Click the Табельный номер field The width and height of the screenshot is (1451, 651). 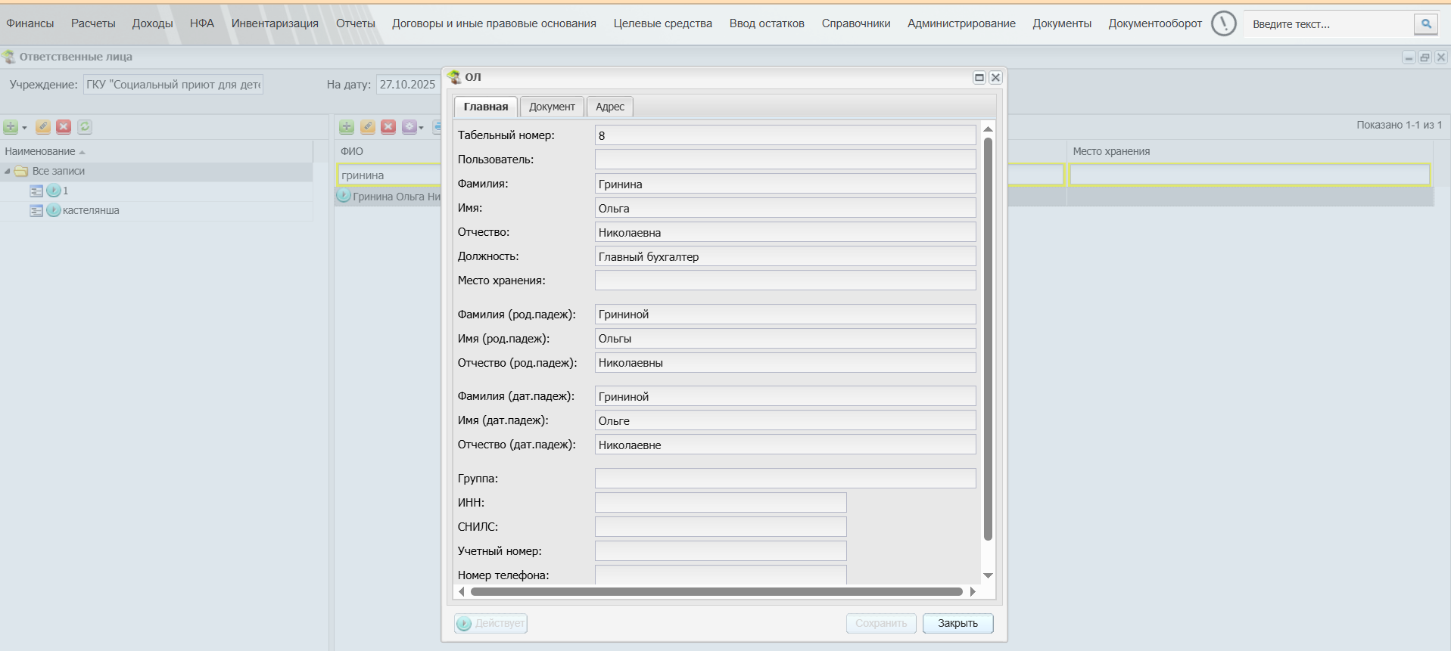[786, 135]
